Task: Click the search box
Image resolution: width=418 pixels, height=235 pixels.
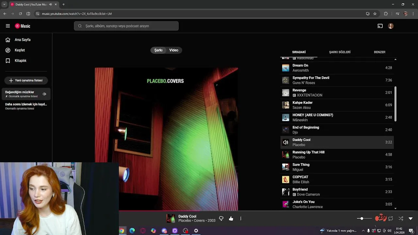Action: [x=126, y=26]
